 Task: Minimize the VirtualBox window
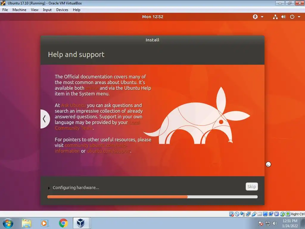point(280,3)
